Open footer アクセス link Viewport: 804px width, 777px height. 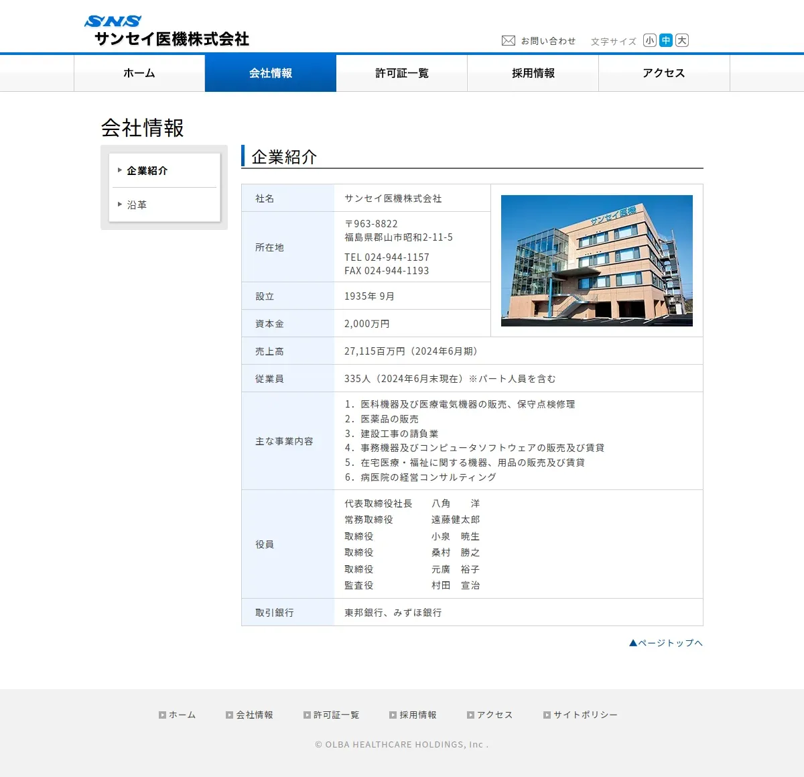[x=490, y=715]
